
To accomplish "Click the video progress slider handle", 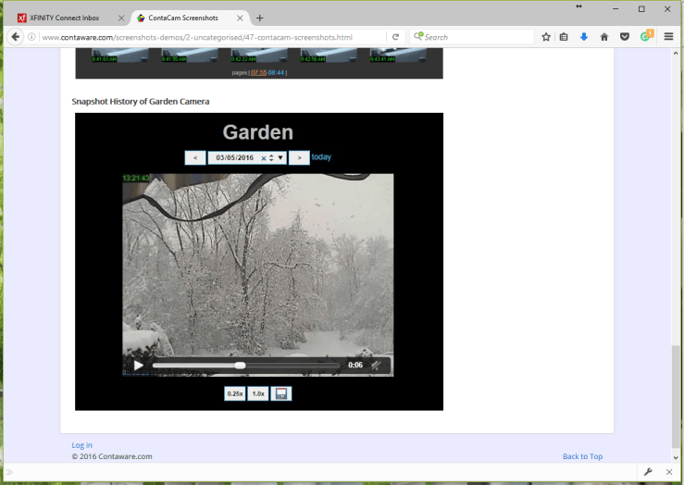I will tap(240, 366).
